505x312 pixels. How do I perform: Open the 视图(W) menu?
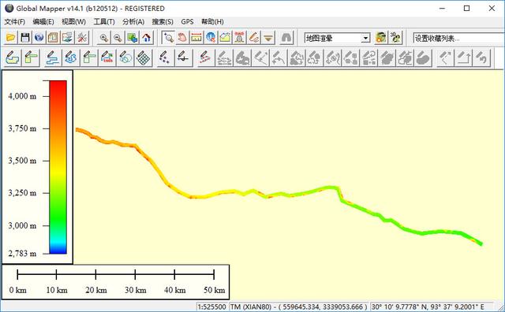73,21
